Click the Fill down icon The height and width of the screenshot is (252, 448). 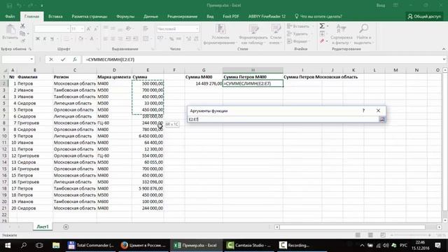click(322, 34)
